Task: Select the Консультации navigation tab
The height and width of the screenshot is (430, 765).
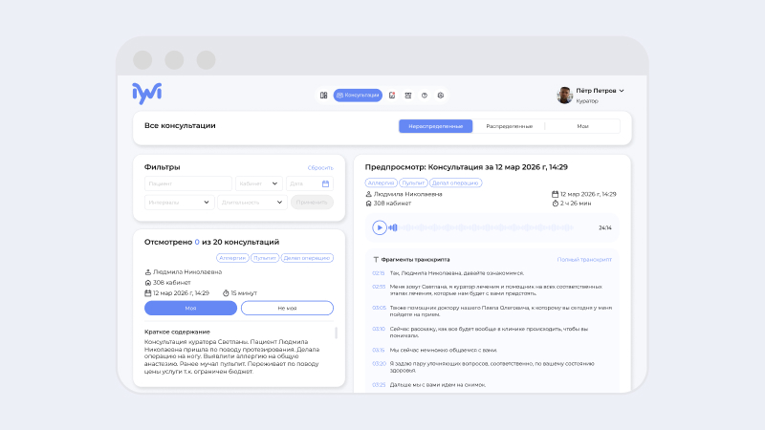Action: click(358, 96)
